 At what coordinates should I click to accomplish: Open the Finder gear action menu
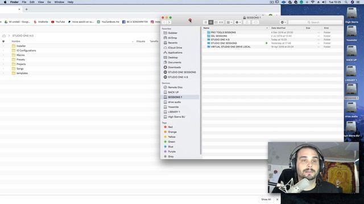tap(238, 22)
